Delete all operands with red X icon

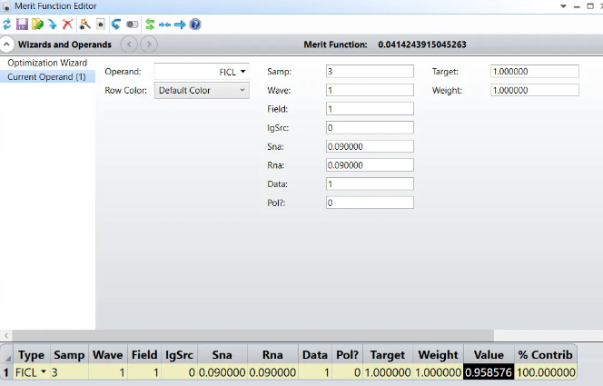68,25
